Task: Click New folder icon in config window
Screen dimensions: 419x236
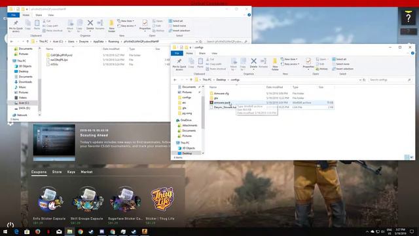Action: (275, 64)
